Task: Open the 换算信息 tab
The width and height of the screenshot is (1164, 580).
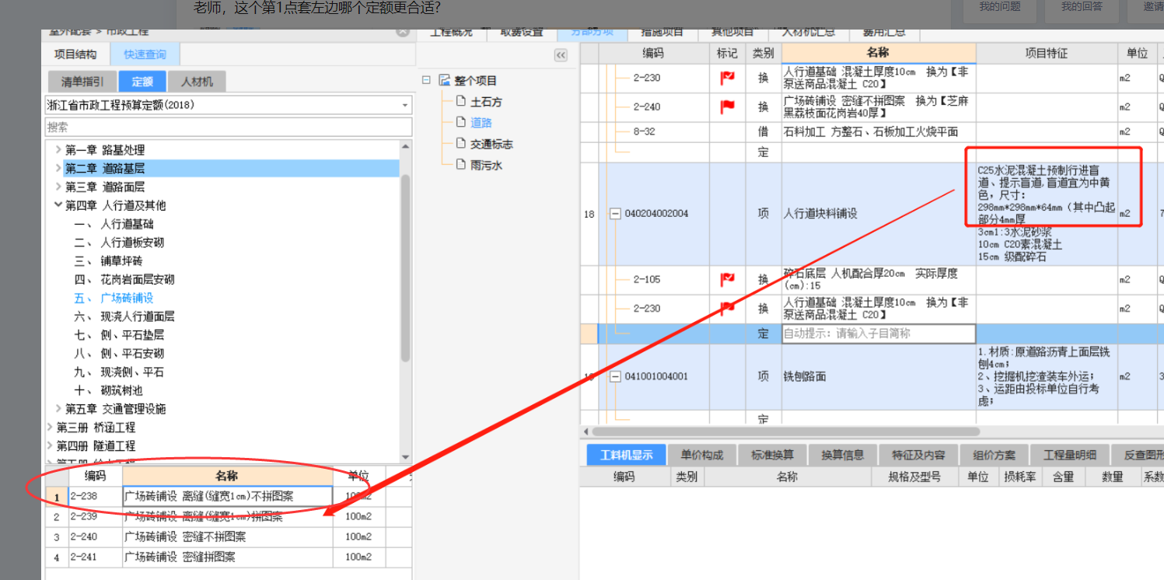Action: click(x=843, y=455)
